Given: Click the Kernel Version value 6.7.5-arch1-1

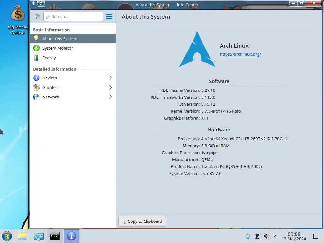Looking at the screenshot, I should coord(221,111).
